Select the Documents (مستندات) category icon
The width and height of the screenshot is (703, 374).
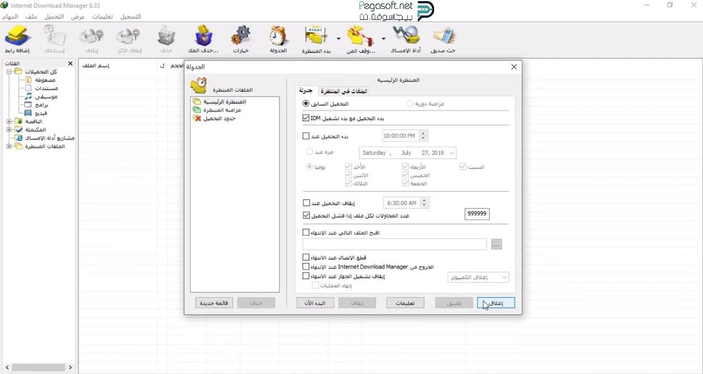(29, 88)
